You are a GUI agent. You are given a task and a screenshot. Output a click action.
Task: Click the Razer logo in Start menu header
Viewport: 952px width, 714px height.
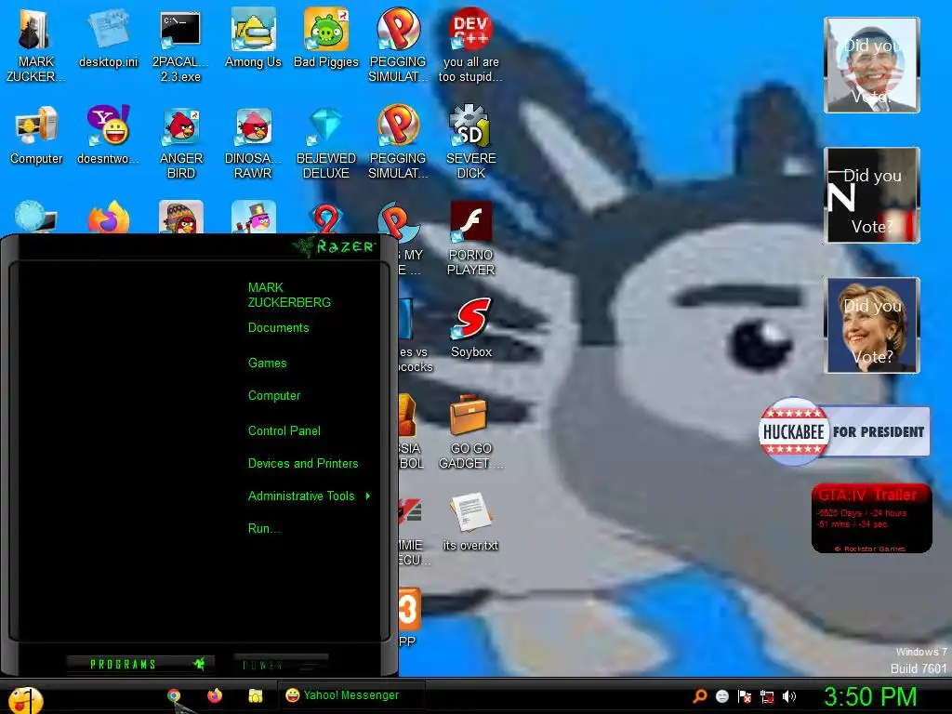pos(335,245)
